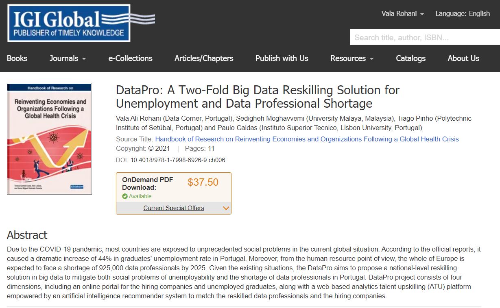Click the book cover thumbnail
Image resolution: width=500 pixels, height=308 pixels.
pyautogui.click(x=49, y=139)
